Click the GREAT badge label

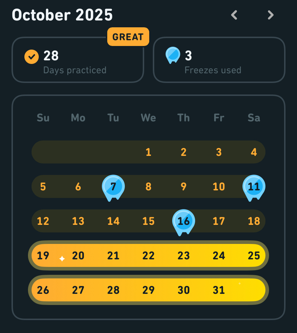pyautogui.click(x=128, y=37)
